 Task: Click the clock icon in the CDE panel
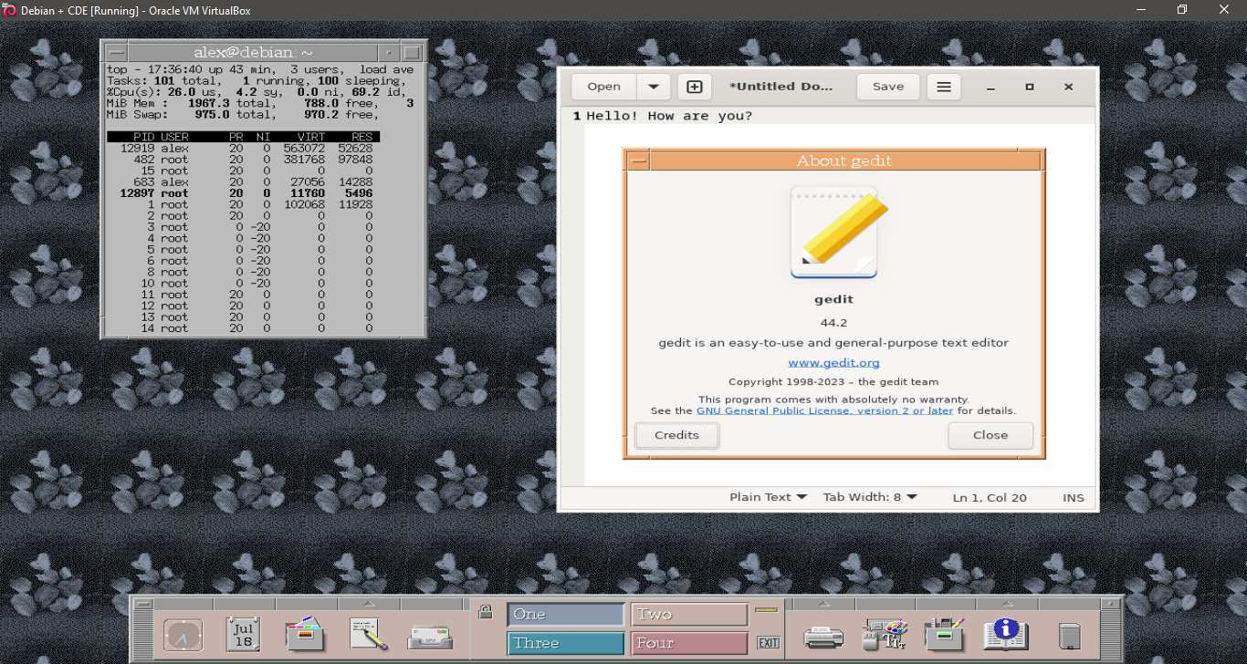click(183, 635)
